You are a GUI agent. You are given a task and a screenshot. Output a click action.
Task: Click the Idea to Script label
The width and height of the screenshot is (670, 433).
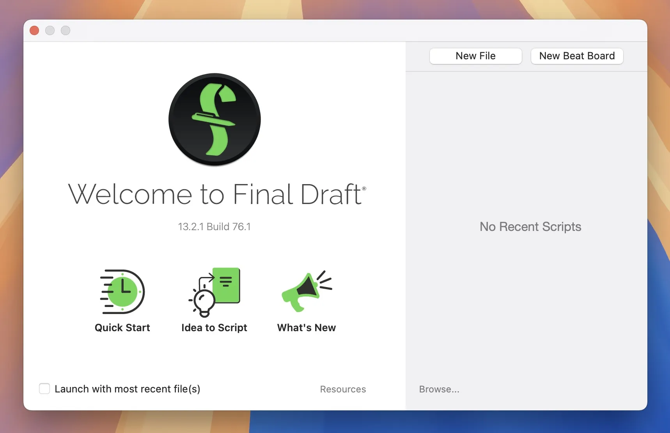pyautogui.click(x=214, y=328)
